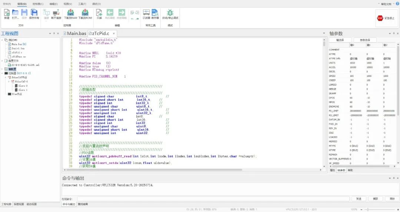Collapse the 控制器 tree node

pos(2,73)
